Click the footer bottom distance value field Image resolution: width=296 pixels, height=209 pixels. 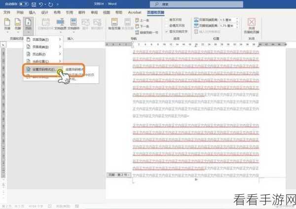tap(227, 26)
